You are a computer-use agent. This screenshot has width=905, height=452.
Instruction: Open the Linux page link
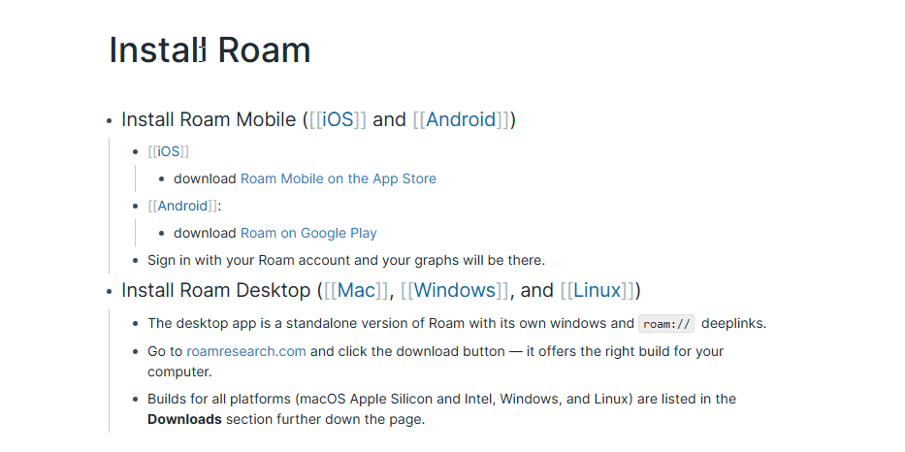(x=597, y=290)
